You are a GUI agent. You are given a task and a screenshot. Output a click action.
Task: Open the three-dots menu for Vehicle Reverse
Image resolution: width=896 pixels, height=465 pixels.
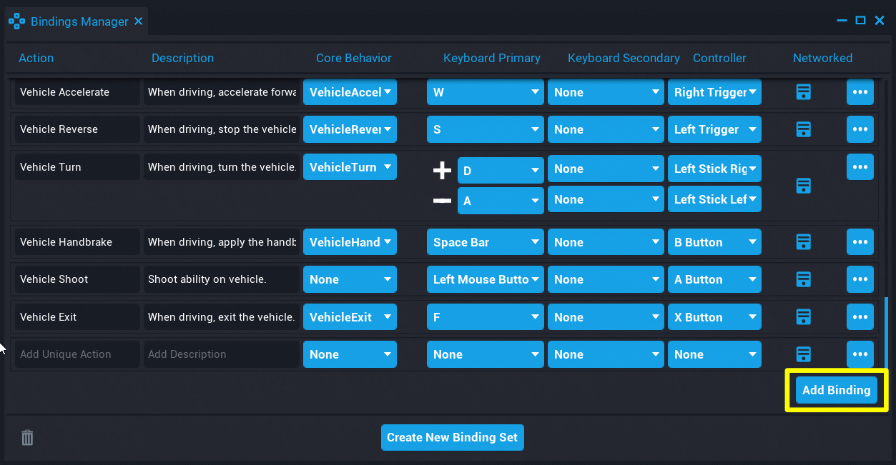point(860,129)
